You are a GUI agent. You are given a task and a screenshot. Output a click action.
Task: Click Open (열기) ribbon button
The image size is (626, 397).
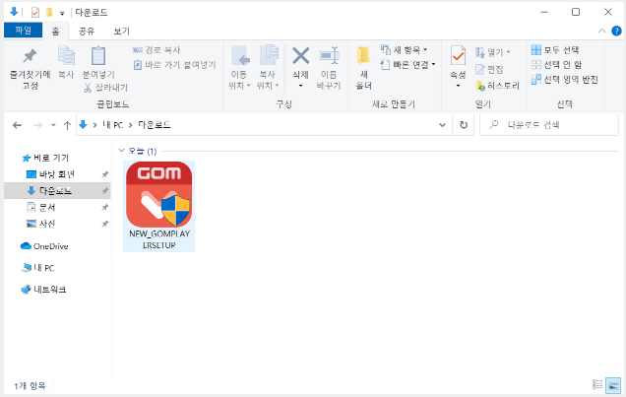[x=493, y=52]
